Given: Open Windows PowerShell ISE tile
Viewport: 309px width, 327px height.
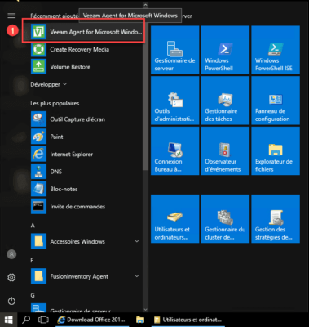Looking at the screenshot, I should tap(276, 50).
